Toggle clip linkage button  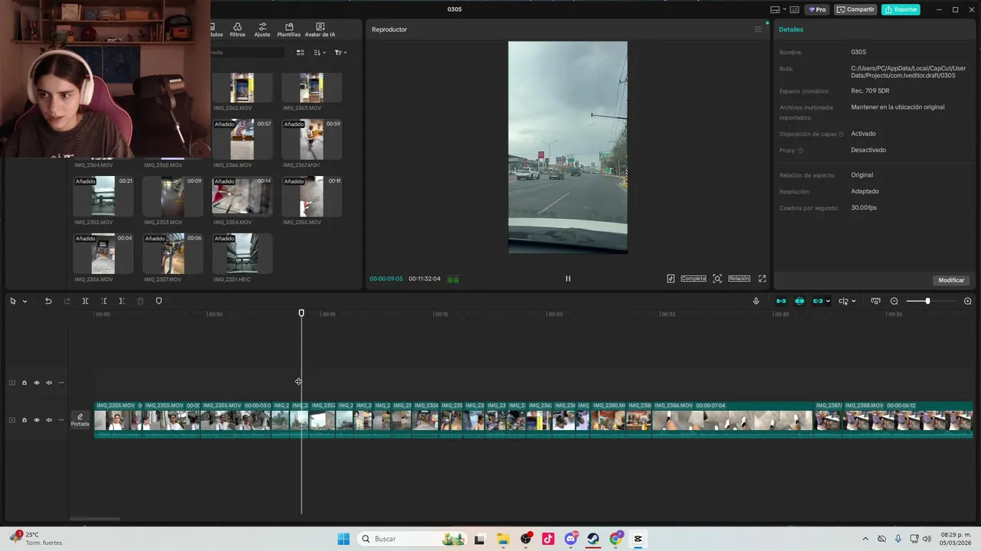tap(818, 302)
